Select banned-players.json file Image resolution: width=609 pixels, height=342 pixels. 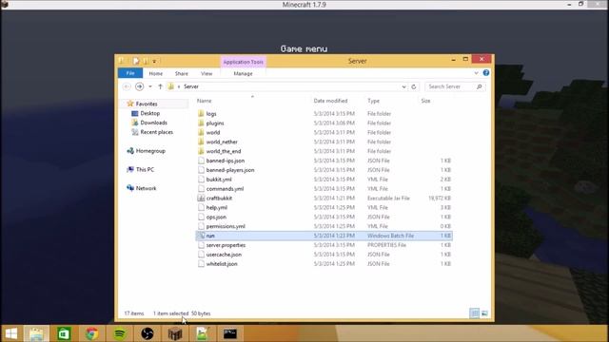(230, 170)
